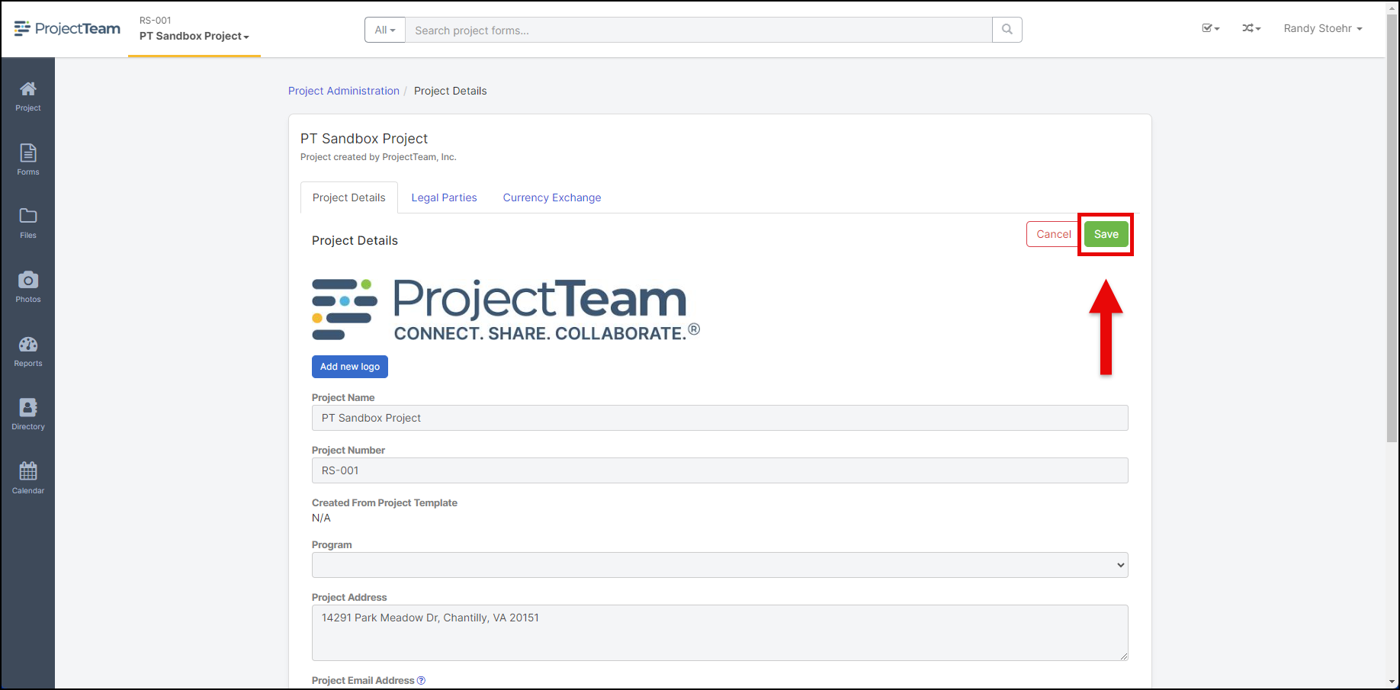Open the All search filter dropdown
The image size is (1400, 690).
385,30
